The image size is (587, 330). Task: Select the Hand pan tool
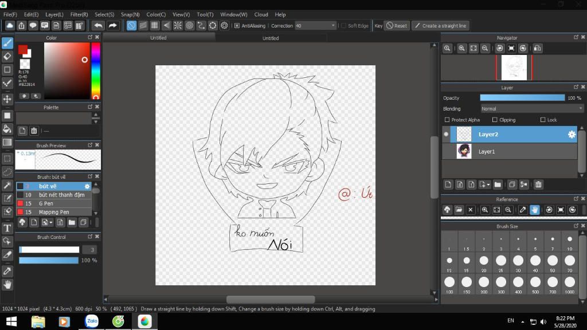point(7,284)
